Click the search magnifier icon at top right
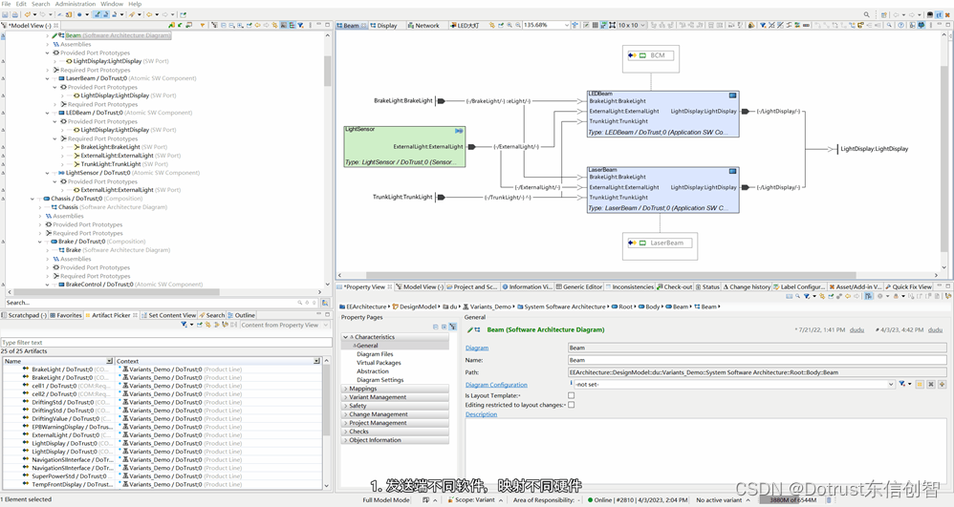The image size is (954, 507). pos(866,14)
